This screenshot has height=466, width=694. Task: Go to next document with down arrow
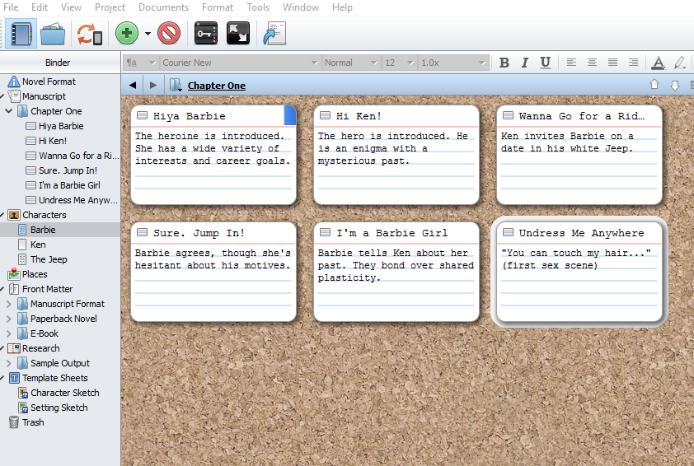[674, 86]
